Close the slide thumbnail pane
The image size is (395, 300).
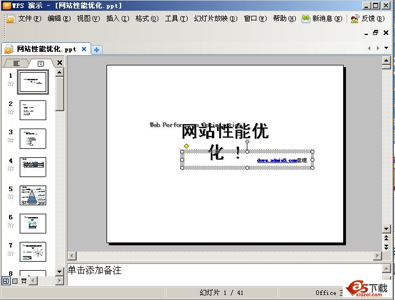pos(60,63)
